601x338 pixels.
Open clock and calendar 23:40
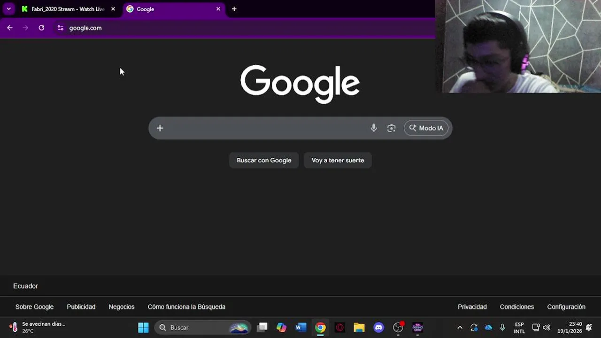pyautogui.click(x=569, y=328)
